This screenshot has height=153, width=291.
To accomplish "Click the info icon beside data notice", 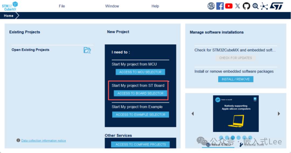I will 18,140.
